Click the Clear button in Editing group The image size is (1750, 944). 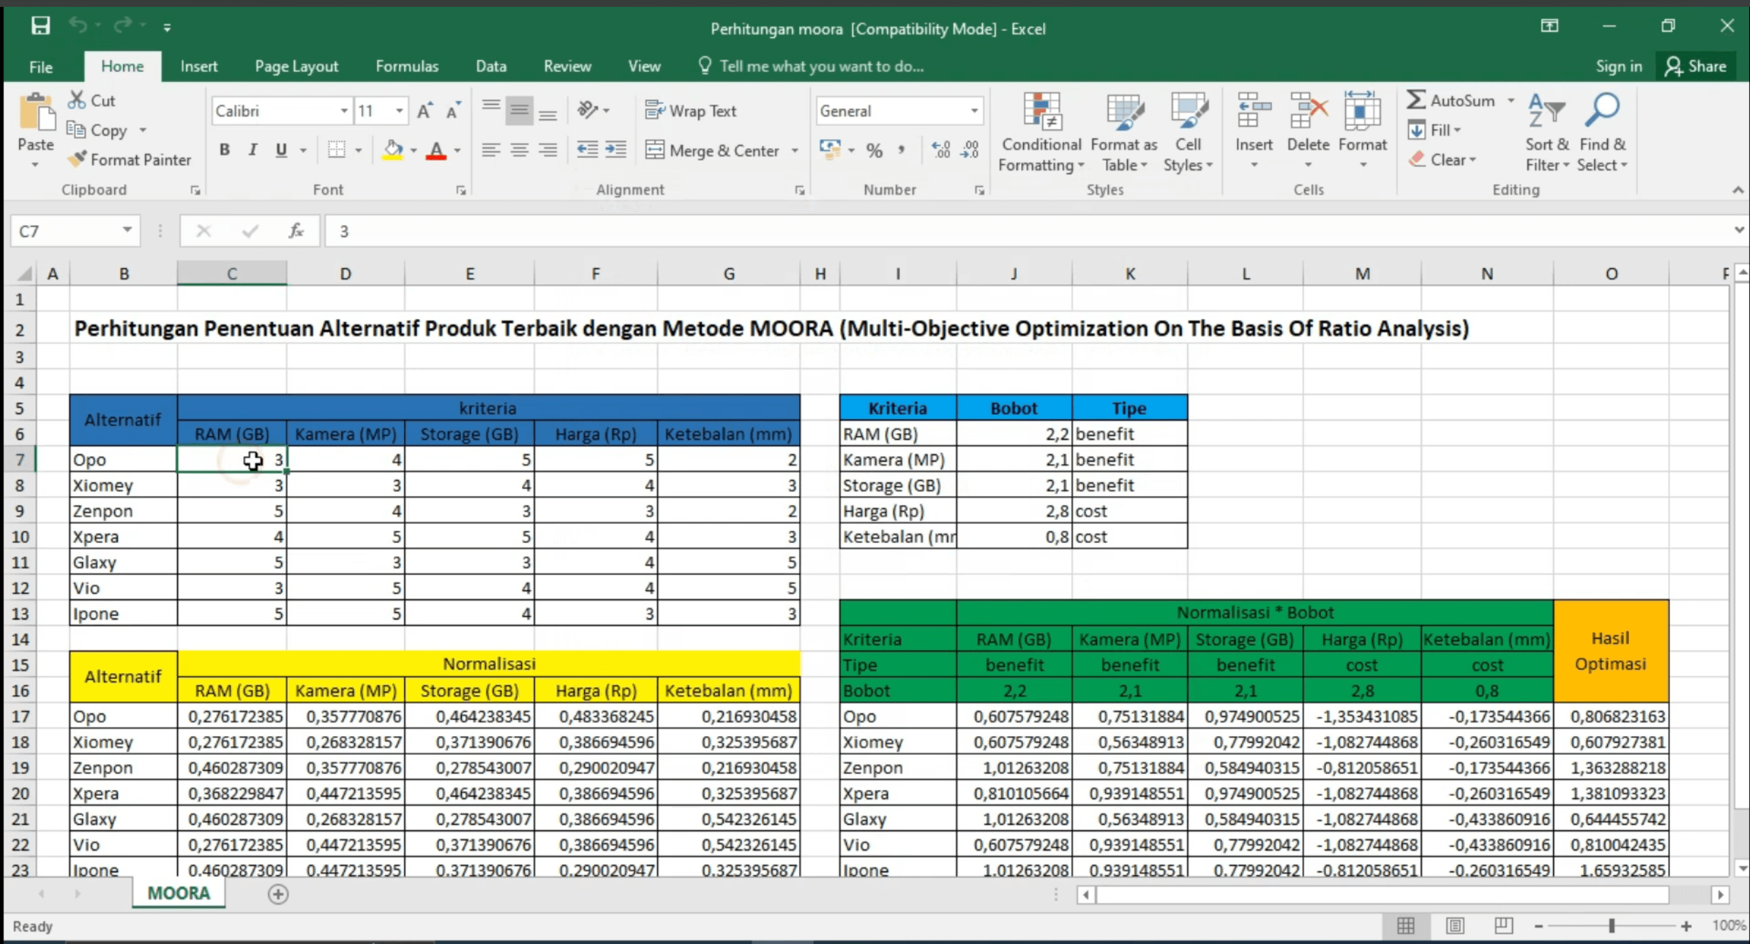point(1442,159)
